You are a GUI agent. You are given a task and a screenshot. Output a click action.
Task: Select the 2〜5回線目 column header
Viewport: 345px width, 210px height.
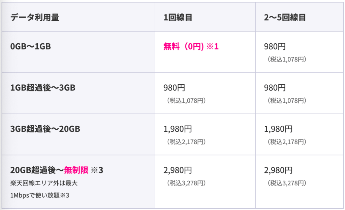[x=285, y=17]
